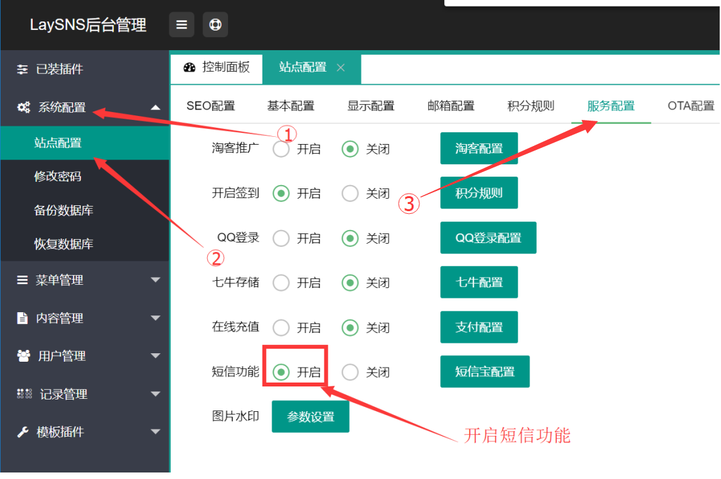
Task: Click the 参数设置 button for 图片水印
Action: click(x=311, y=416)
